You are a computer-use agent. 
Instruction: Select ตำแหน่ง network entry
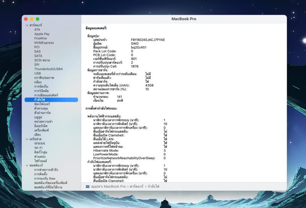point(40,157)
